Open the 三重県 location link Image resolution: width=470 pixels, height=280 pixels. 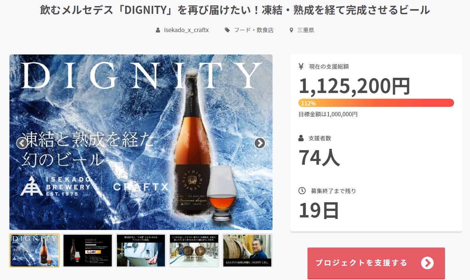pyautogui.click(x=306, y=30)
